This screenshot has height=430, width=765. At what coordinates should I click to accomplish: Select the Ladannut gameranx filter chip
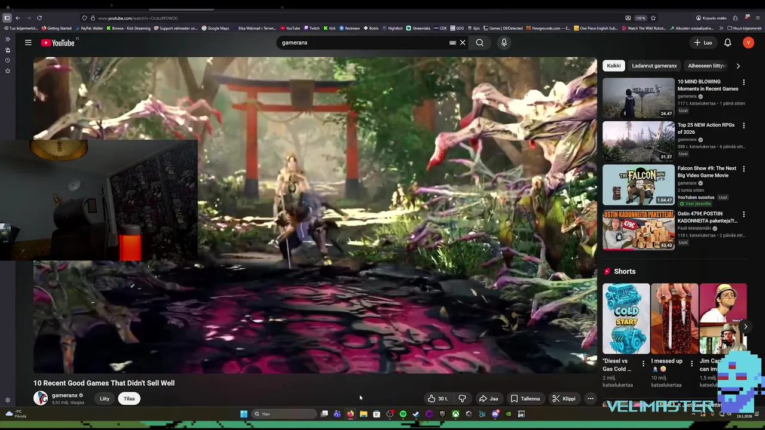(x=654, y=66)
